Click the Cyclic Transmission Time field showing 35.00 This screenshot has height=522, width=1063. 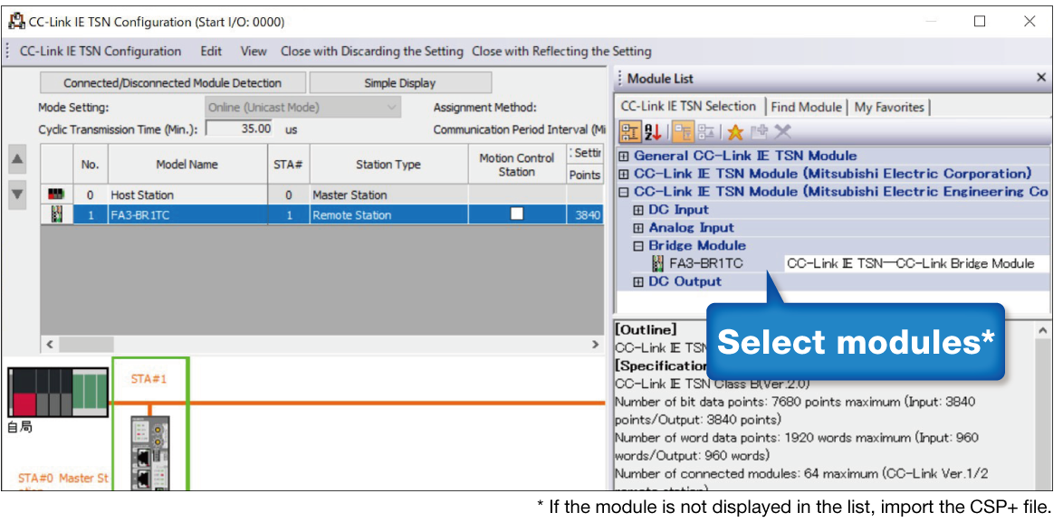241,128
